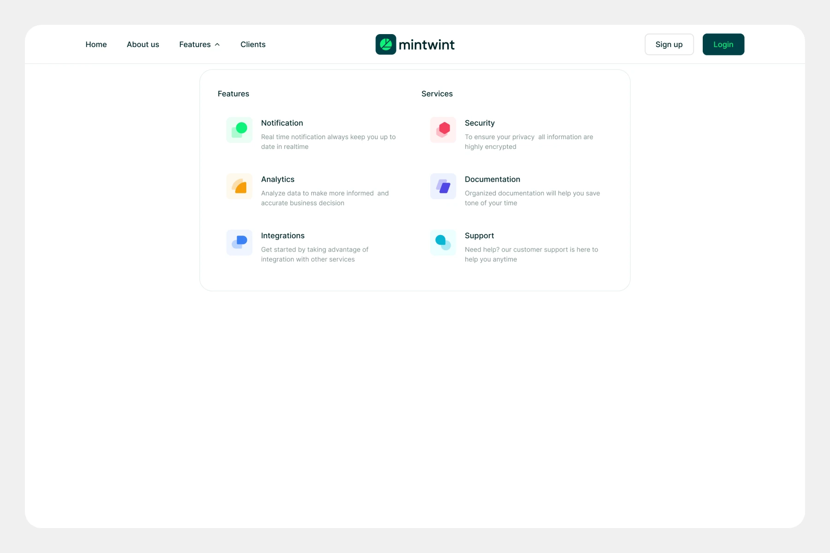Click the mintwint leaf logo
830x553 pixels.
tap(386, 44)
